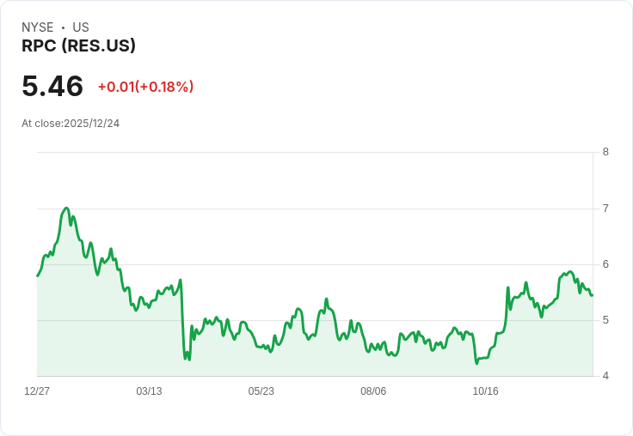The image size is (633, 436).
Task: Open the RPC (RES.US) stock title
Action: [78, 46]
